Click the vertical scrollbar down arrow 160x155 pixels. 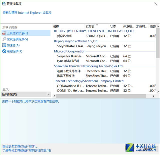coord(158,92)
